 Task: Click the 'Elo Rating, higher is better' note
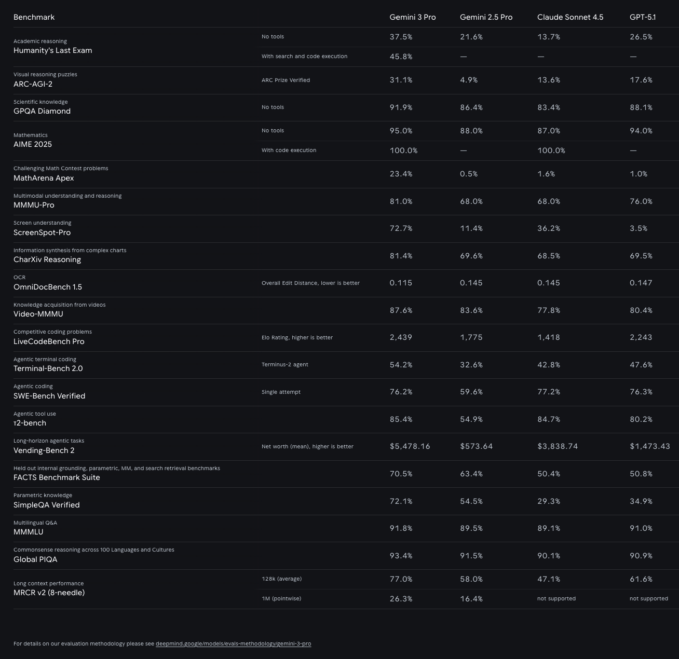(x=297, y=337)
